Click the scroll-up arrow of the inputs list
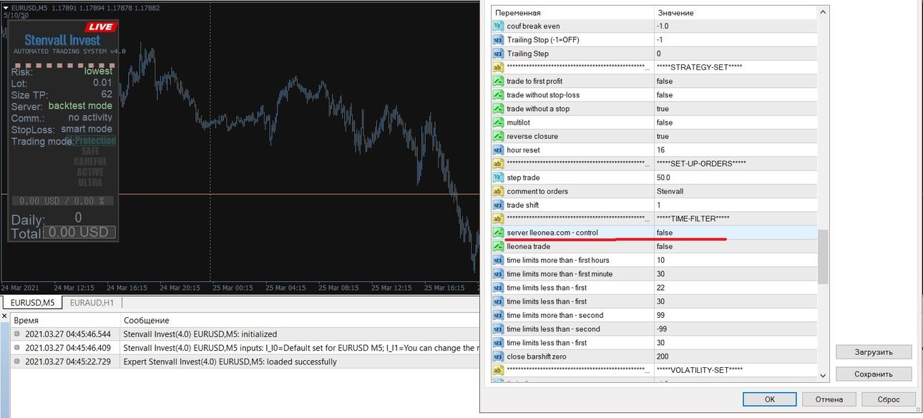Viewport: 923px width, 418px height. coord(823,13)
